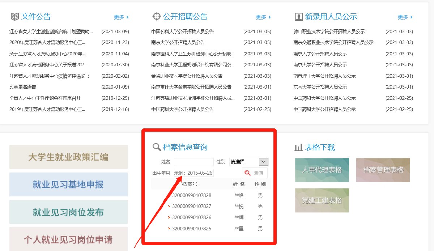Open the 大学生就业政策汇编 banner
434x251 pixels.
tap(68, 157)
